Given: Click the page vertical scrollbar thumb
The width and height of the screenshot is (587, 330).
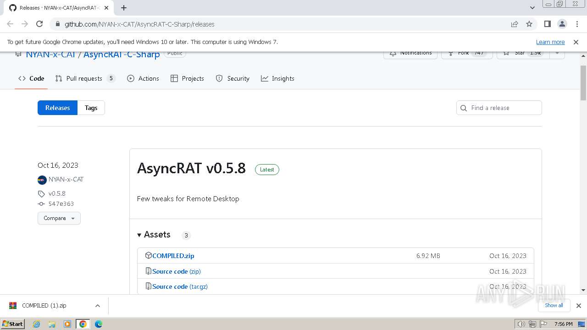Looking at the screenshot, I should click(x=583, y=83).
